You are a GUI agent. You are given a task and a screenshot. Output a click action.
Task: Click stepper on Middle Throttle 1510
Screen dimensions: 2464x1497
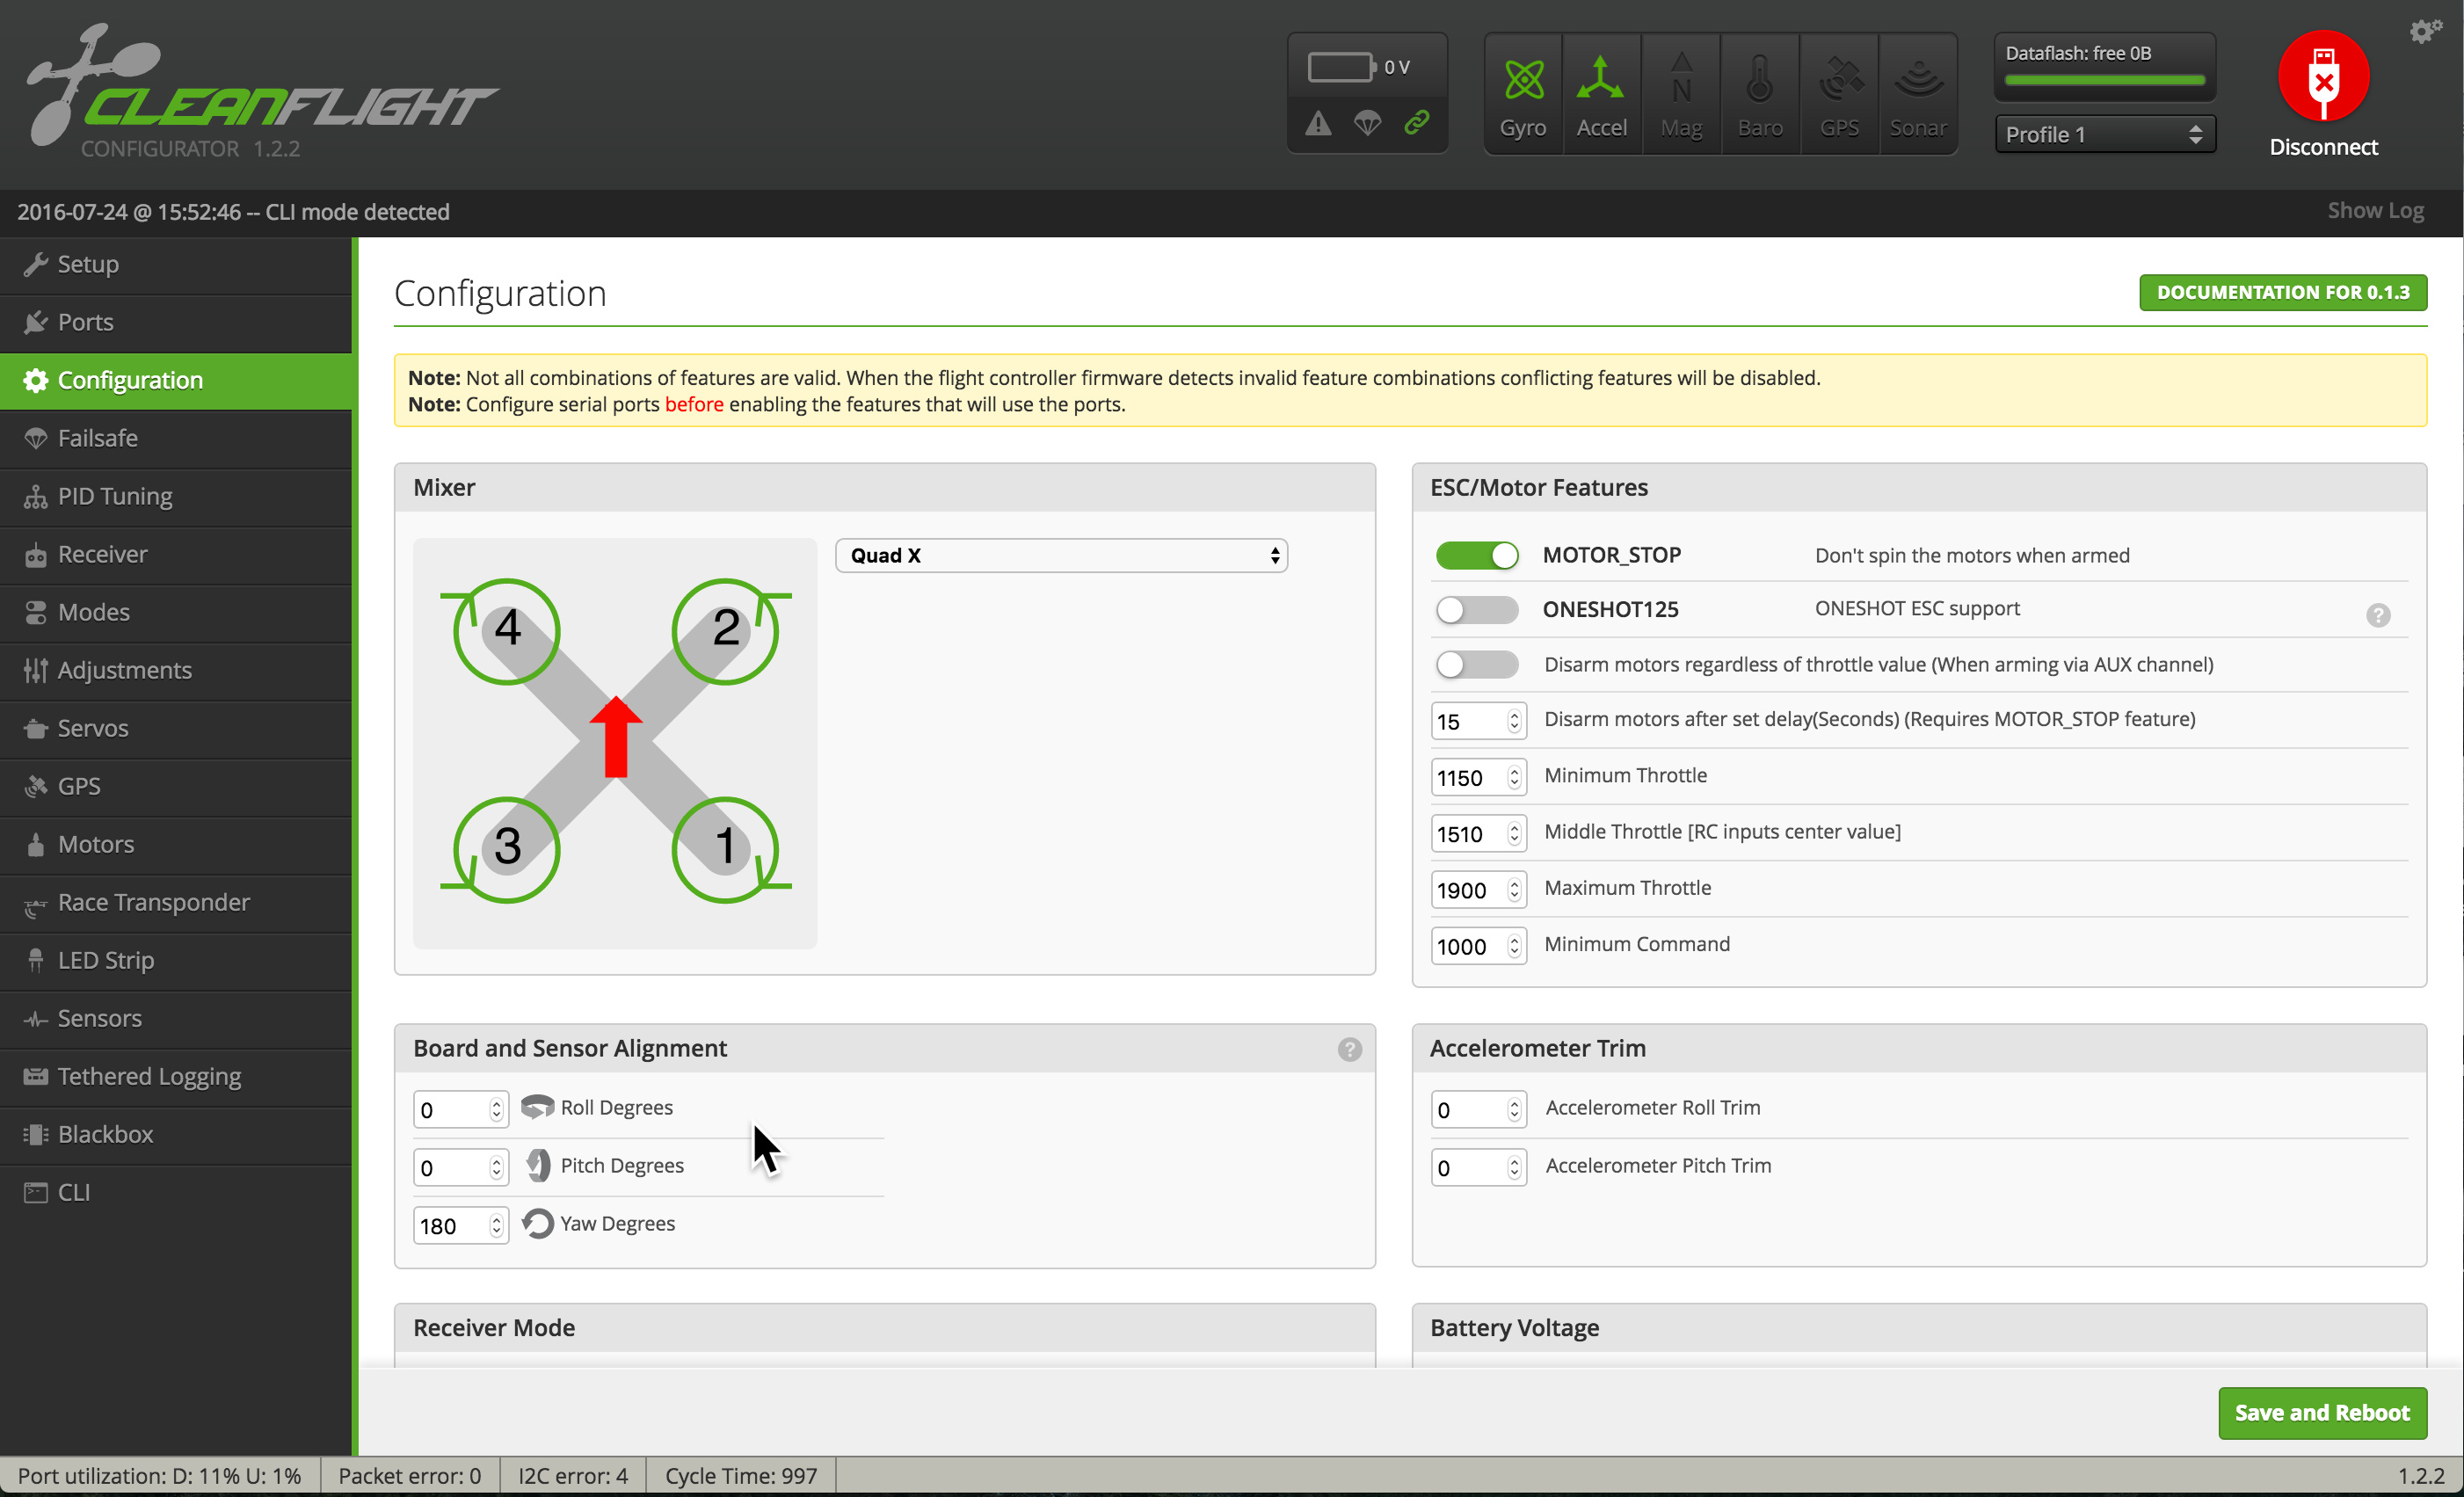coord(1514,833)
